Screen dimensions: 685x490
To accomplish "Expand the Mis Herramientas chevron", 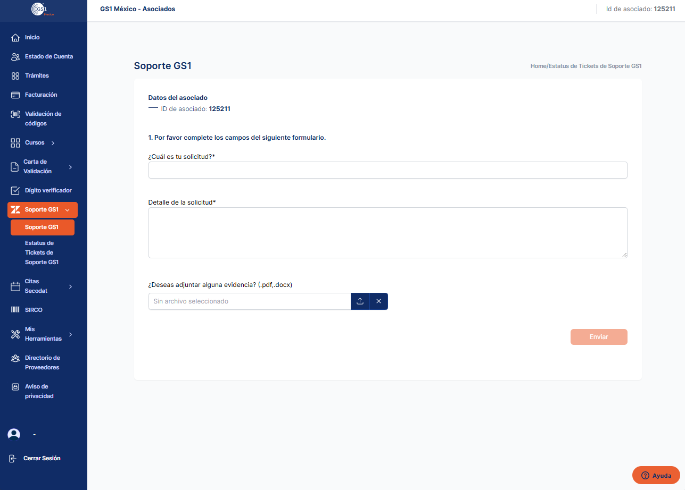I will point(71,334).
